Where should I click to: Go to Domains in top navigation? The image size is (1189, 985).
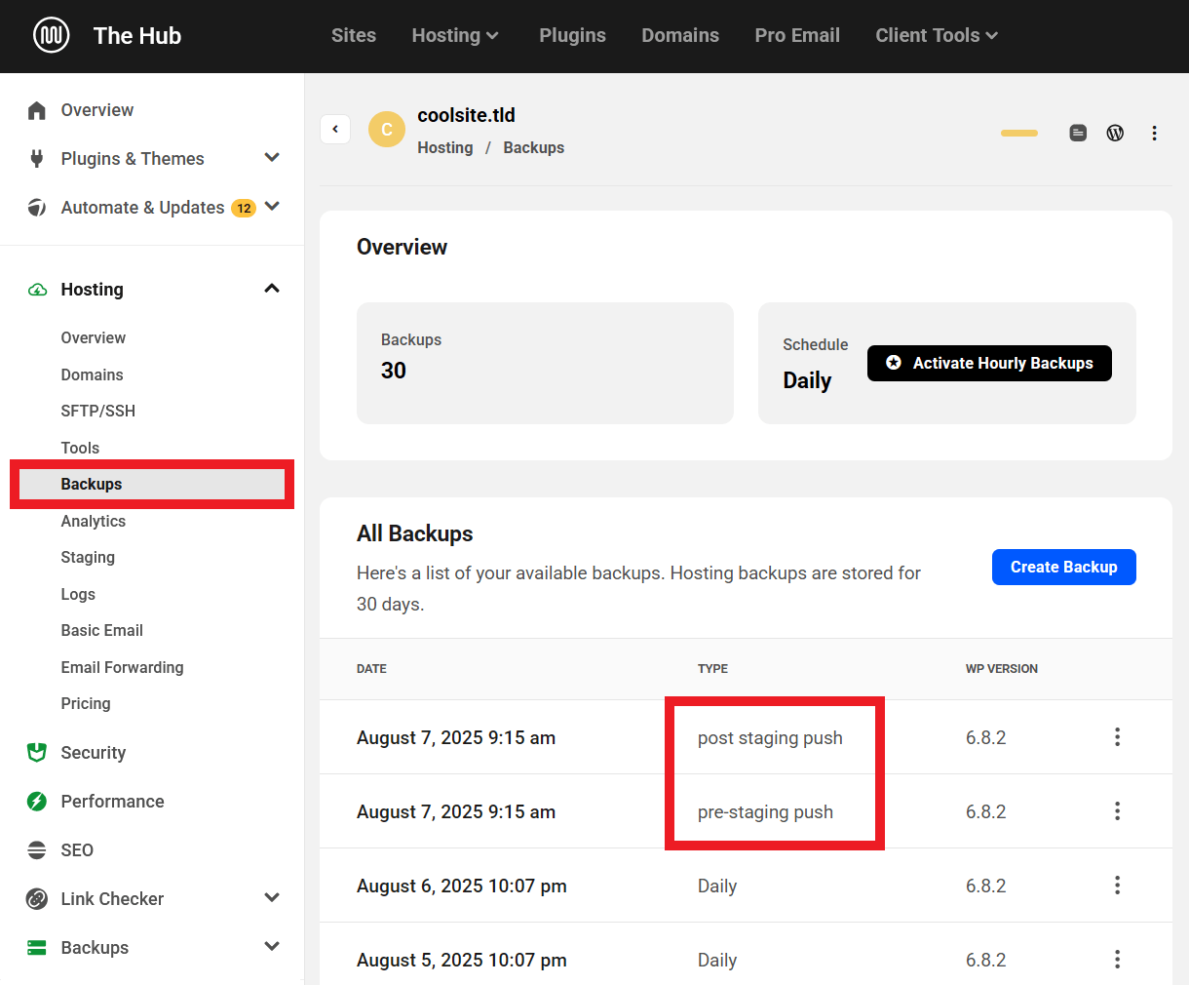pos(680,35)
